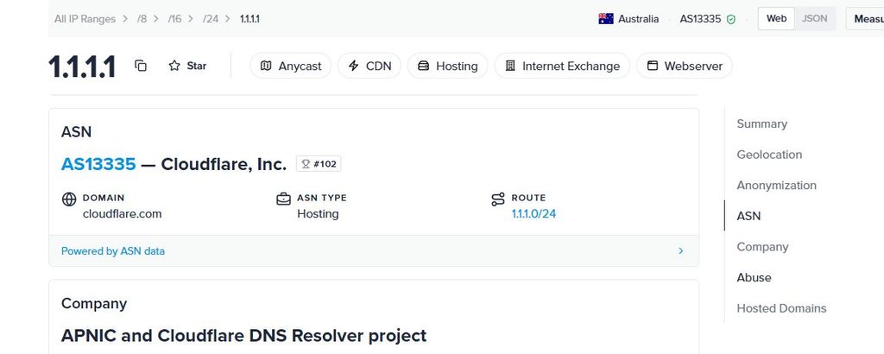Select the Webserver tag
This screenshot has height=354, width=884.
(x=685, y=66)
